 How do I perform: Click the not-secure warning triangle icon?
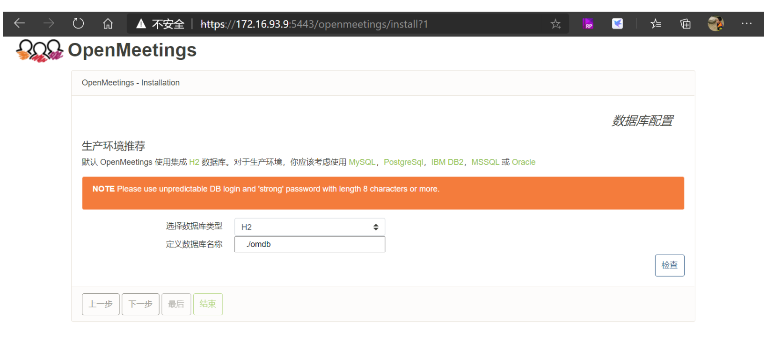pos(141,24)
